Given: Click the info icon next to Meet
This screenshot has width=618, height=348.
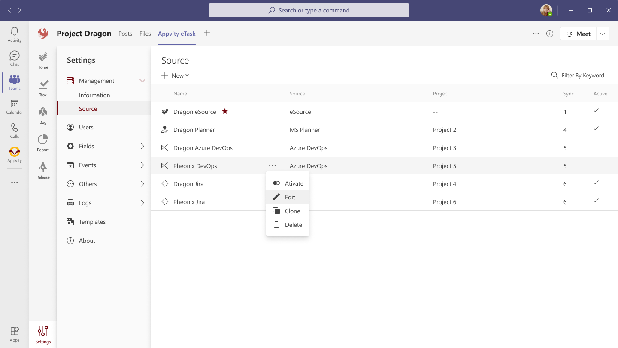Looking at the screenshot, I should (x=550, y=34).
